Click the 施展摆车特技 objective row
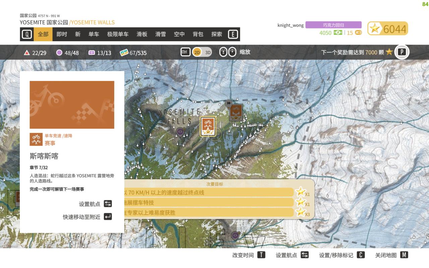 (x=209, y=202)
